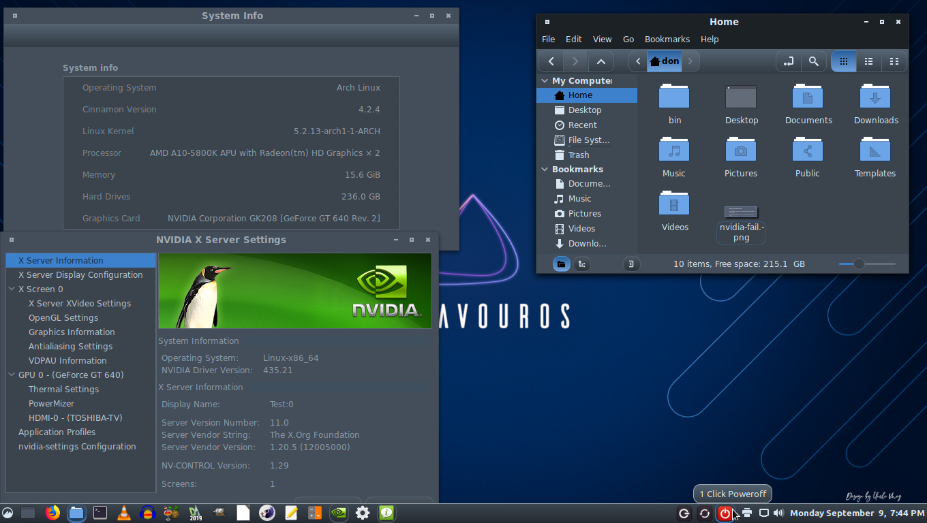Show tree view in the sidebar
The image size is (927, 523).
581,264
